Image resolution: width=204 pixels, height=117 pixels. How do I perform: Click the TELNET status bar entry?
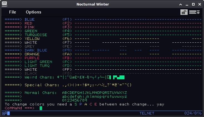coord(147,113)
